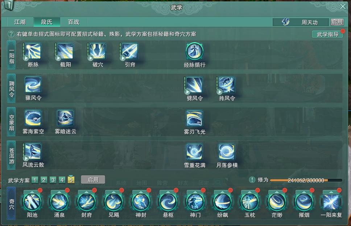The image size is (351, 226).
Task: Select the 雾刃飞光 skill icon
Action: click(194, 118)
